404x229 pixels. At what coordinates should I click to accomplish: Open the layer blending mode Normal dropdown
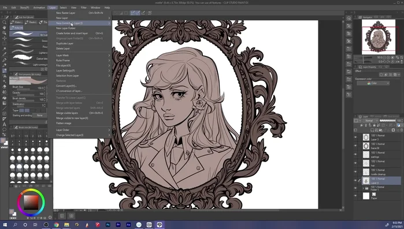coord(370,121)
